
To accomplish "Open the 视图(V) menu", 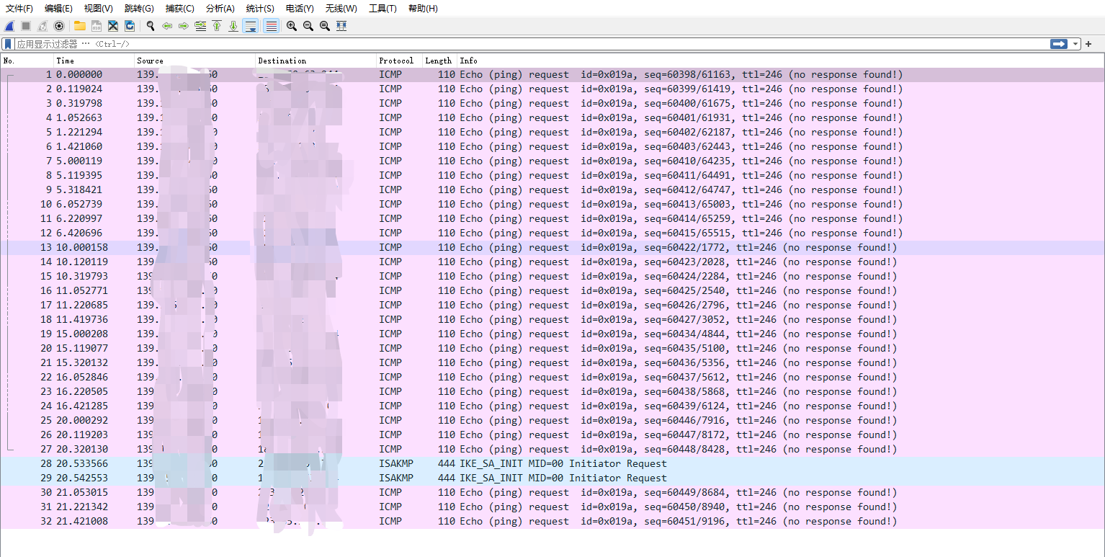I will (99, 9).
